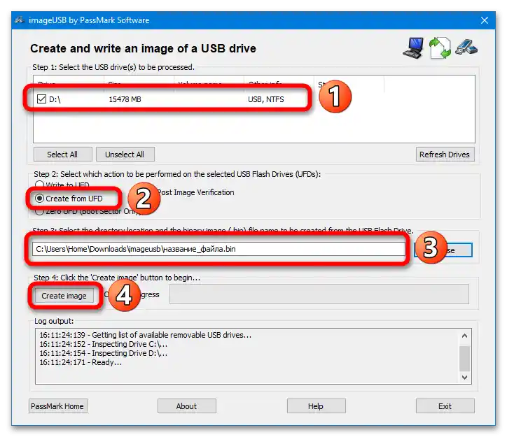507x437 pixels.
Task: Click the Exit button
Action: click(445, 406)
